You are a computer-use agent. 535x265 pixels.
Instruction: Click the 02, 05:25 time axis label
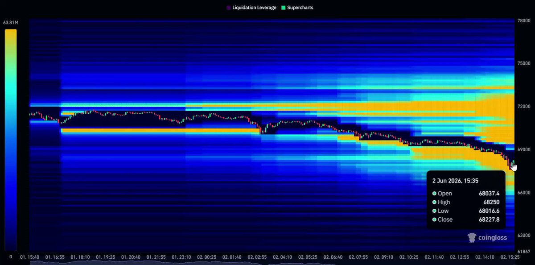point(308,257)
